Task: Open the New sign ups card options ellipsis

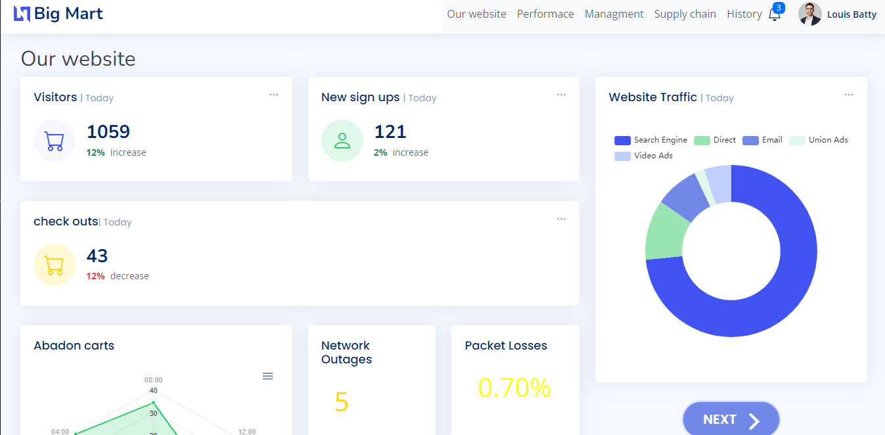Action: click(561, 95)
